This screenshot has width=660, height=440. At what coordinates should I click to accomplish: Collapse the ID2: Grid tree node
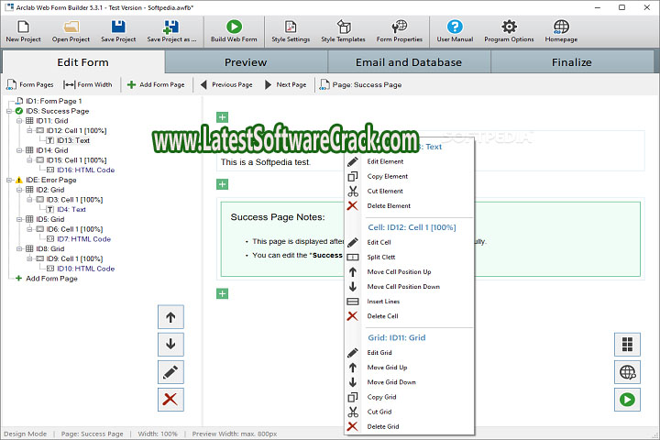pyautogui.click(x=19, y=190)
